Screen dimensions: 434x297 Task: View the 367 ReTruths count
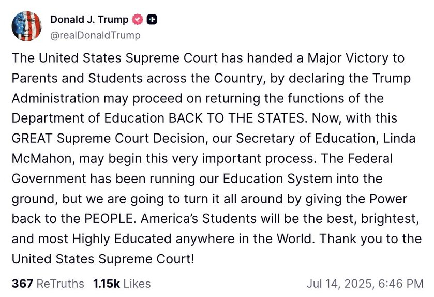[x=22, y=284]
